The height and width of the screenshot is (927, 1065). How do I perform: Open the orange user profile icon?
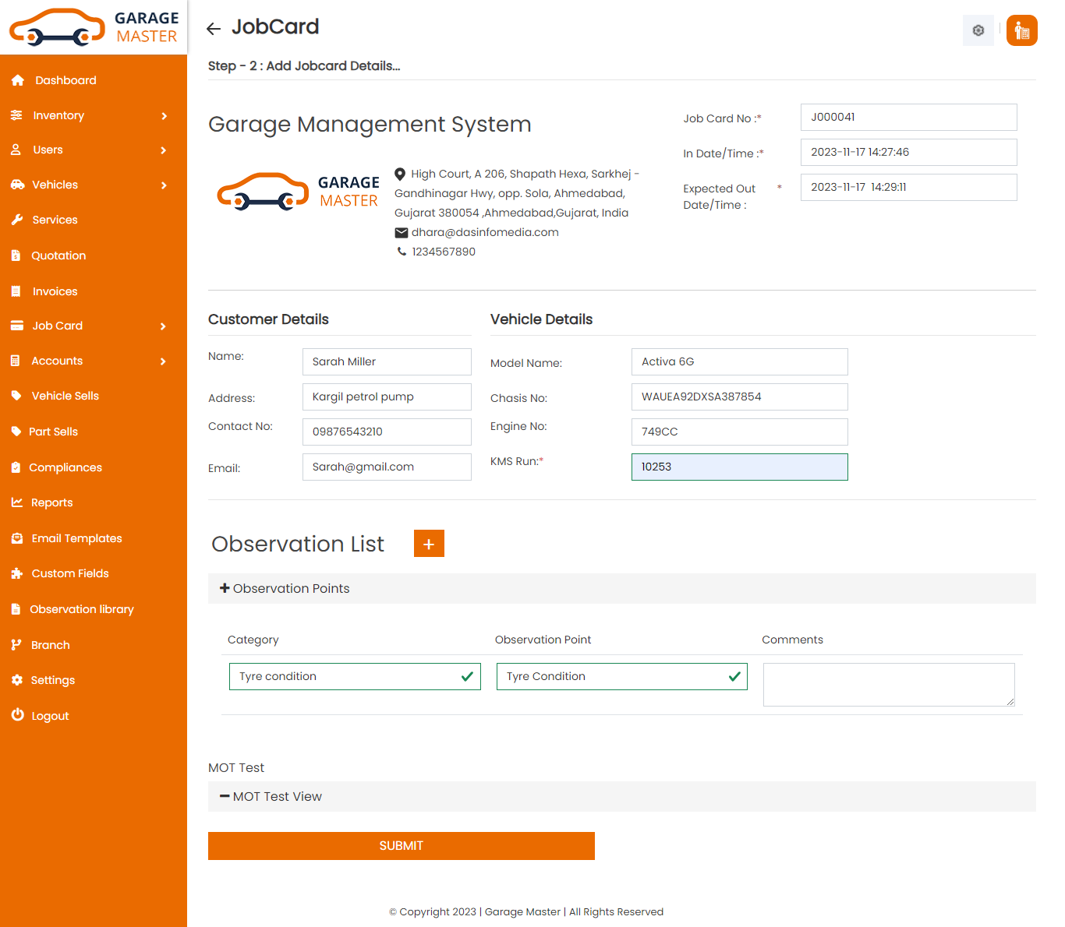click(x=1022, y=30)
